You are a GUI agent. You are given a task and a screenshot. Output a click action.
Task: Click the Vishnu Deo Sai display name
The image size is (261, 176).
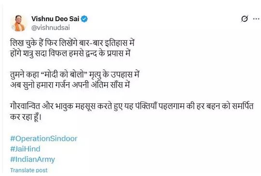pos(55,19)
